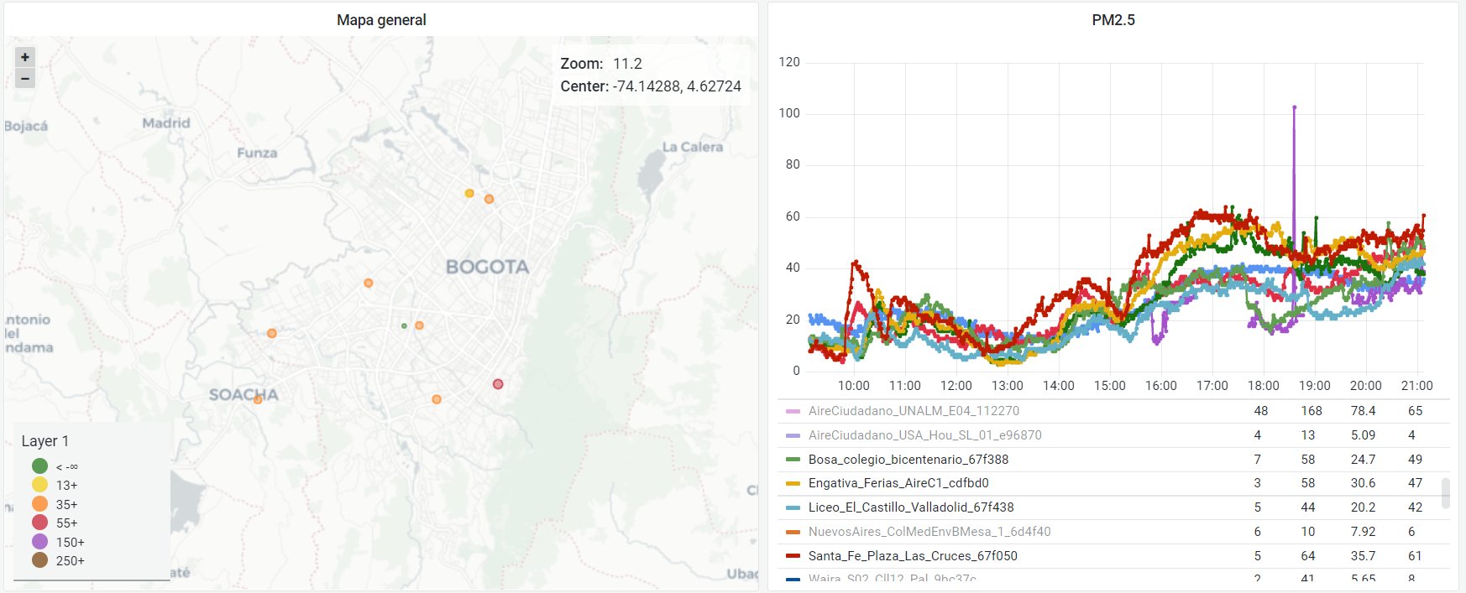Click the orange marker beside the yellow marker
The width and height of the screenshot is (1466, 593).
coord(489,199)
